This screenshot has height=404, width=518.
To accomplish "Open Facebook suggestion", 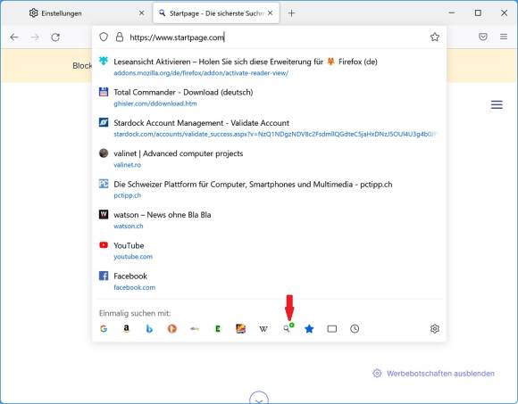I will pos(269,281).
